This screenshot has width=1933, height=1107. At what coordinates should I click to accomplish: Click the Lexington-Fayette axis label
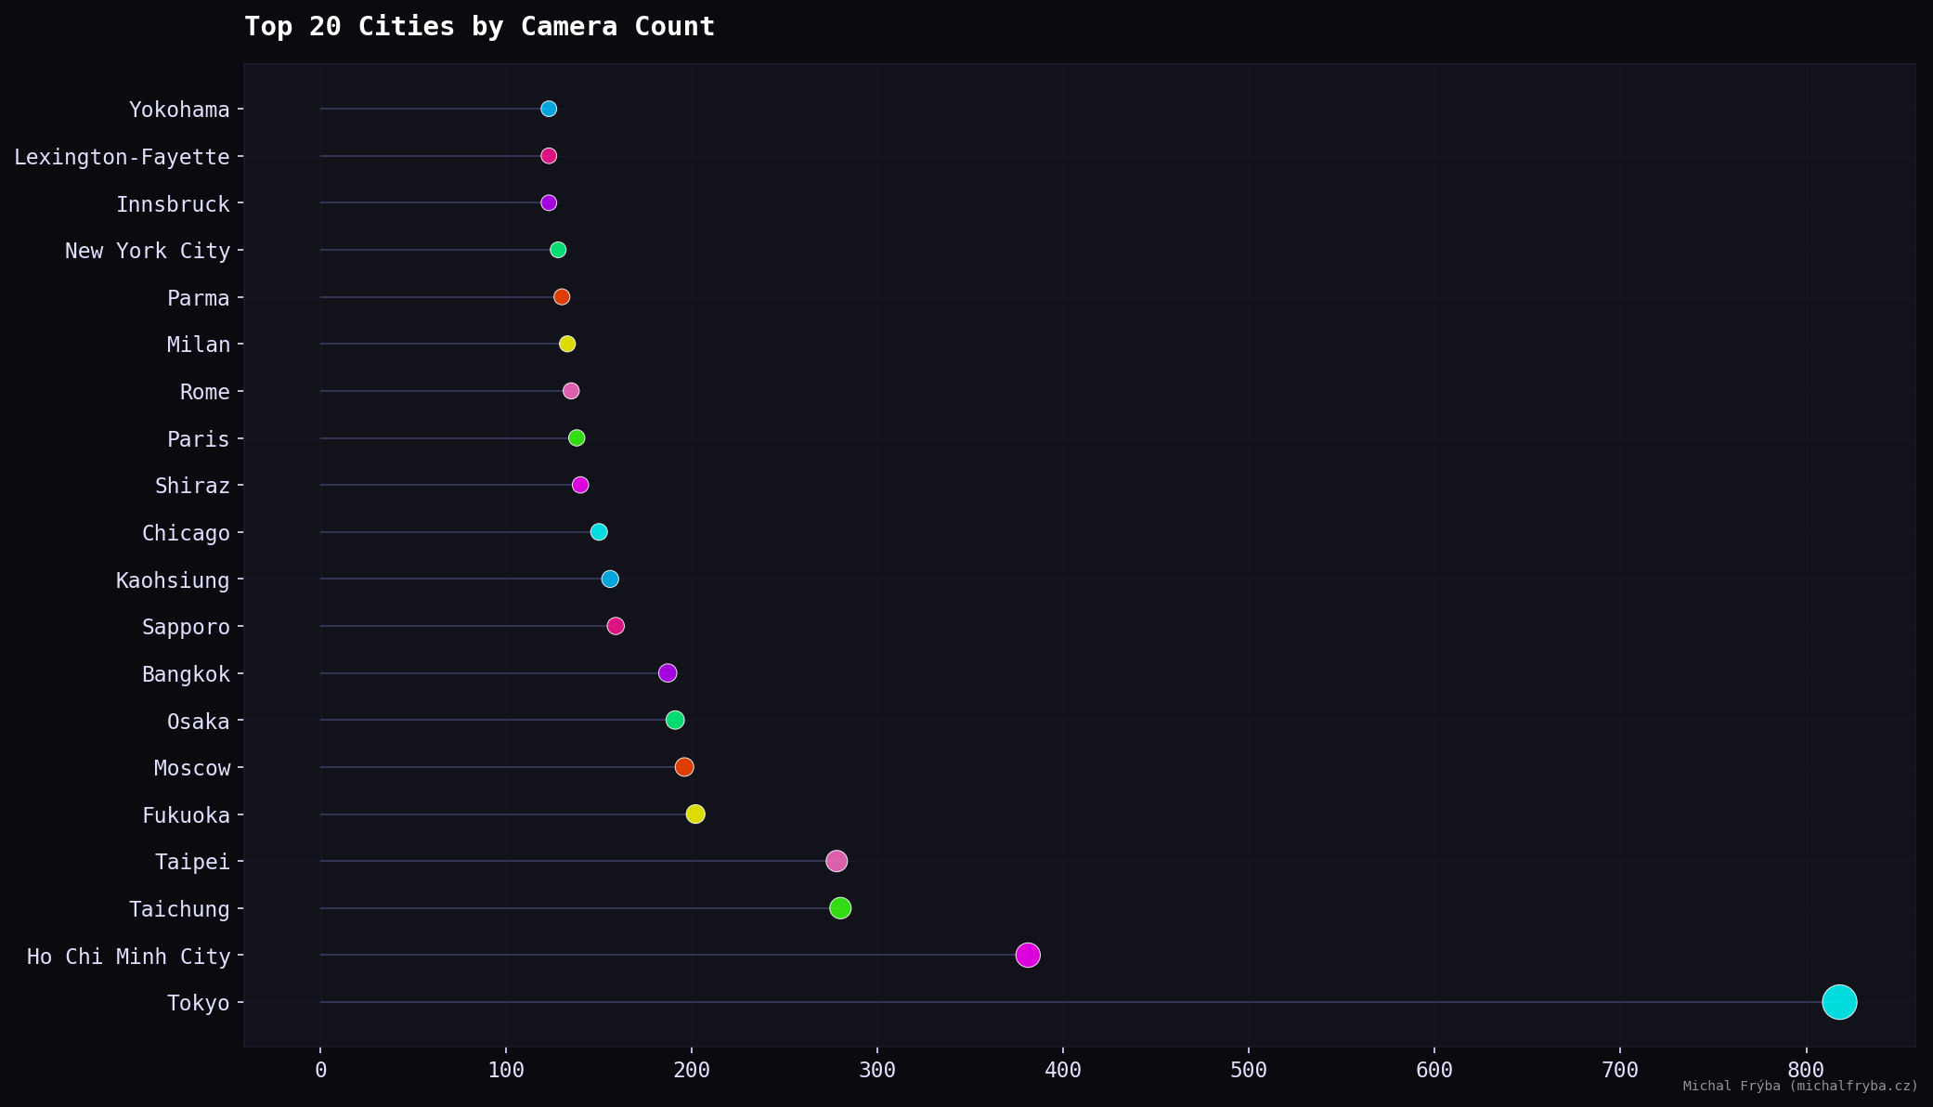[122, 157]
